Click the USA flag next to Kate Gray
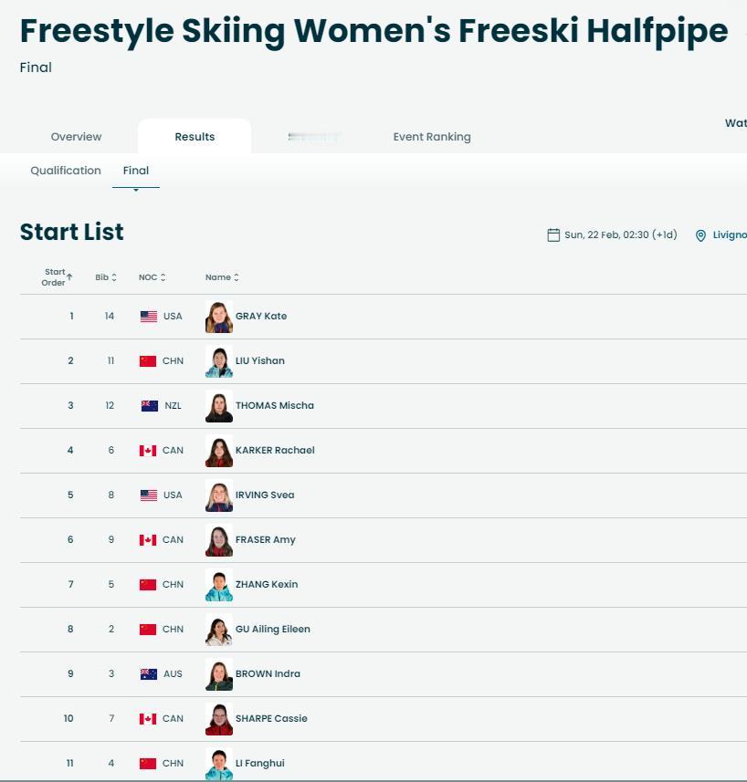This screenshot has height=782, width=747. [149, 317]
